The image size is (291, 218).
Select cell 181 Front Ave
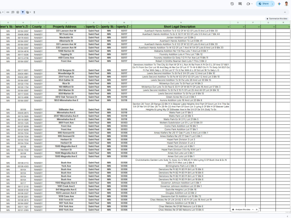pyautogui.click(x=66, y=34)
